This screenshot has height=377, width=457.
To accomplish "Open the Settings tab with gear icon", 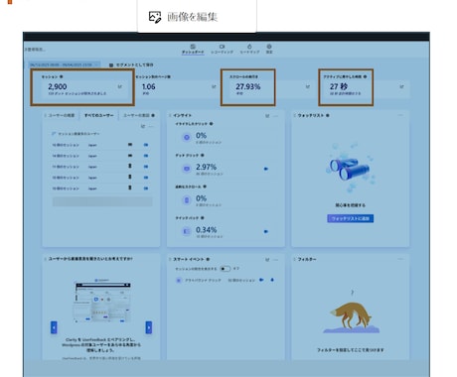I will pos(269,49).
